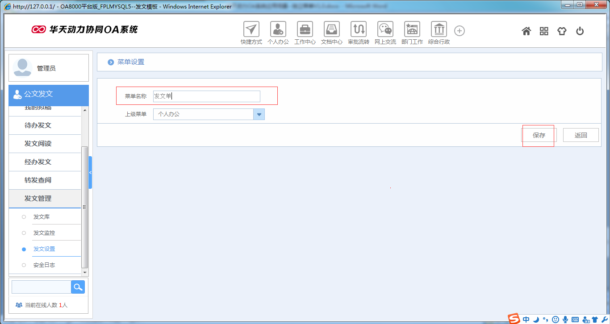
Task: Open the 文档中心 inbox icon
Action: pyautogui.click(x=332, y=29)
